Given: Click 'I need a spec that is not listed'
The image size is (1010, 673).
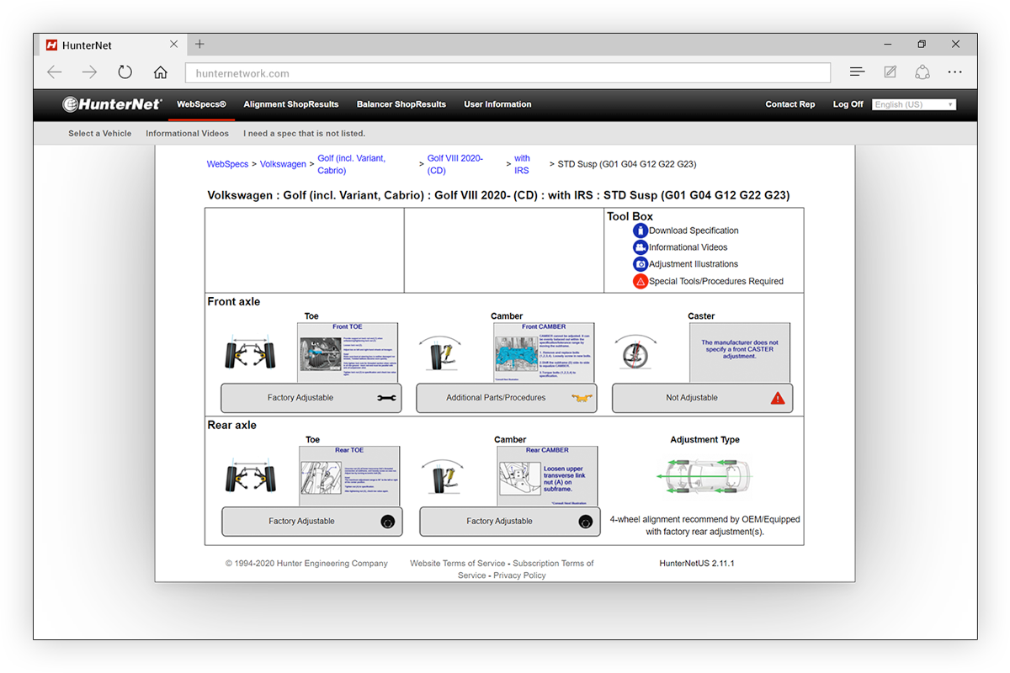Looking at the screenshot, I should pos(305,133).
